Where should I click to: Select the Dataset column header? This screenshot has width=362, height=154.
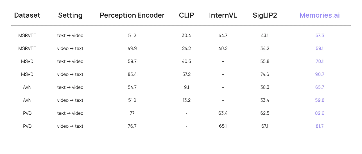tap(27, 16)
